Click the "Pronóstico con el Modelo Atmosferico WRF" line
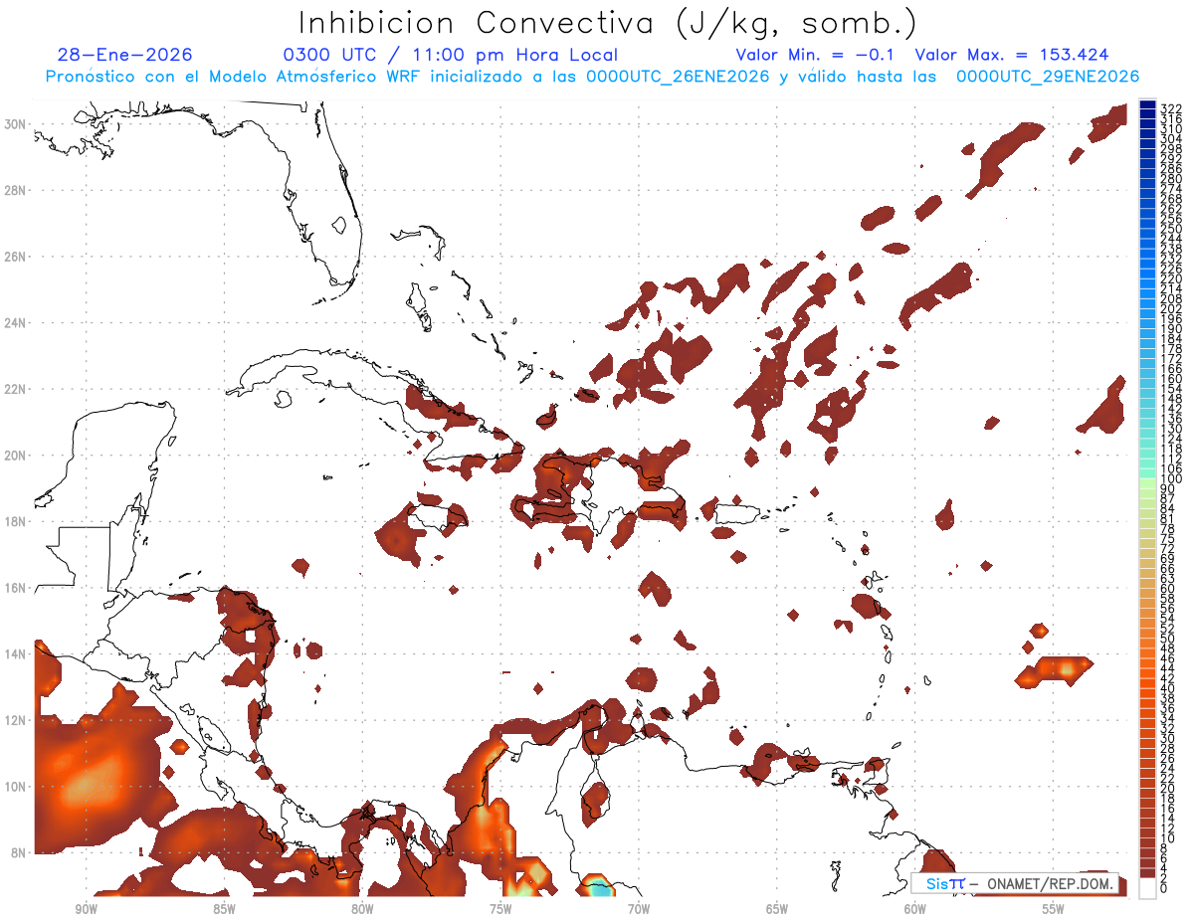 click(x=234, y=77)
